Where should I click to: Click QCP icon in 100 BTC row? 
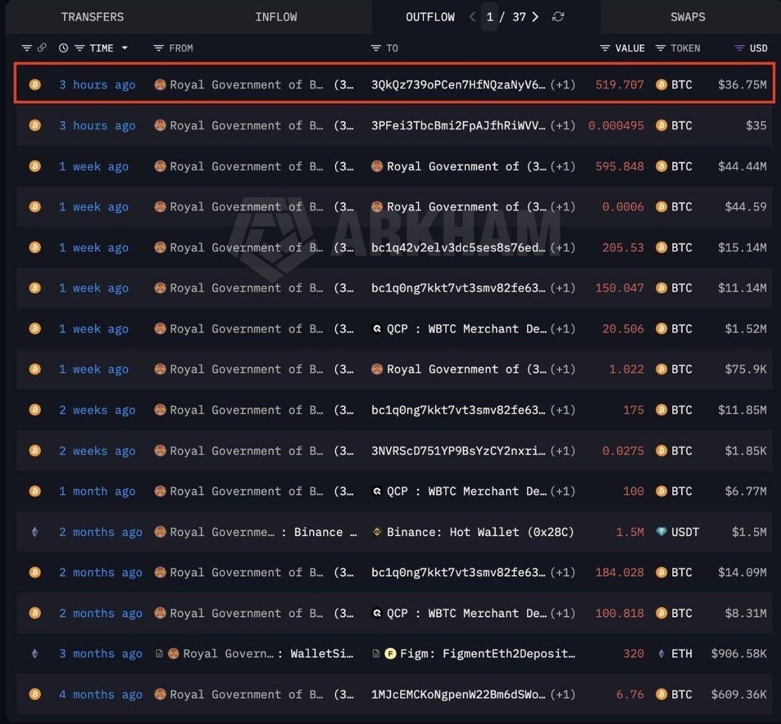[x=377, y=491]
